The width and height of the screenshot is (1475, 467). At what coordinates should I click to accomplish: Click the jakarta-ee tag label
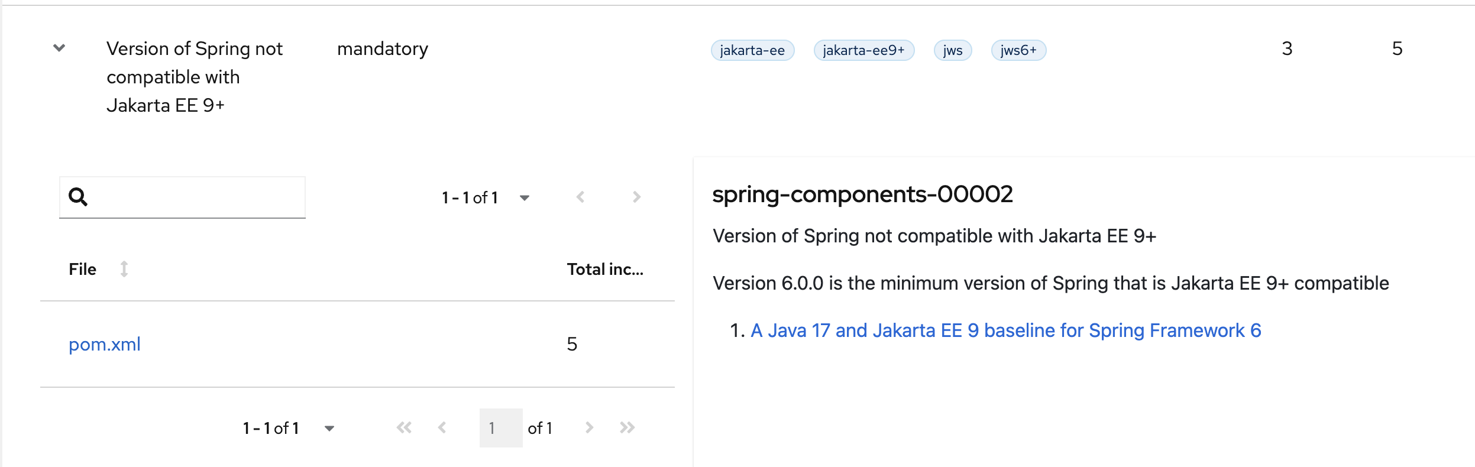click(x=752, y=50)
